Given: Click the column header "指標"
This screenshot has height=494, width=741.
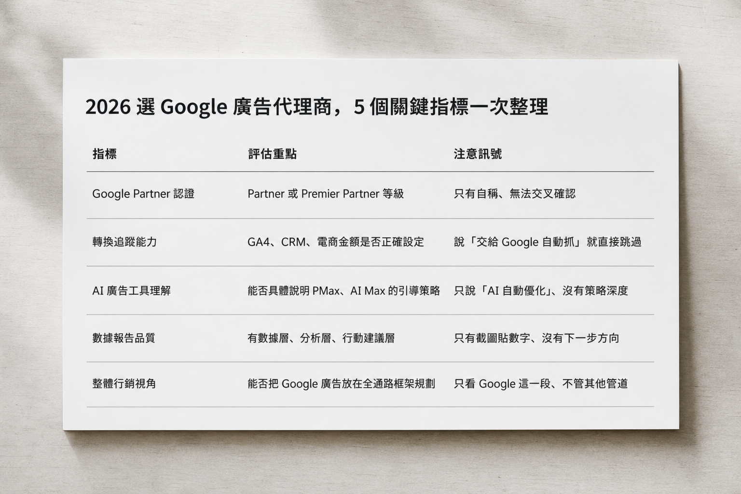Looking at the screenshot, I should 104,154.
